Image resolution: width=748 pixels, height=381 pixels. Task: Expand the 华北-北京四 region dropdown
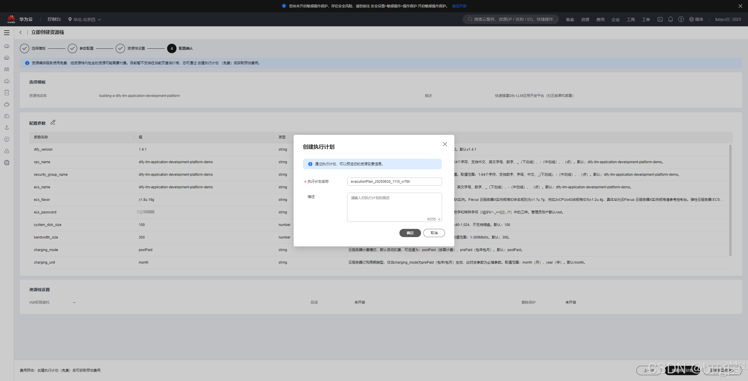(x=99, y=20)
